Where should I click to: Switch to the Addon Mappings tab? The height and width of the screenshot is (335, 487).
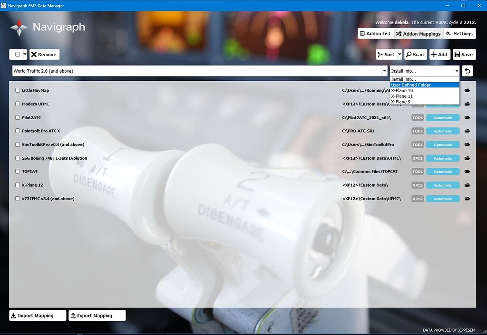coord(418,33)
